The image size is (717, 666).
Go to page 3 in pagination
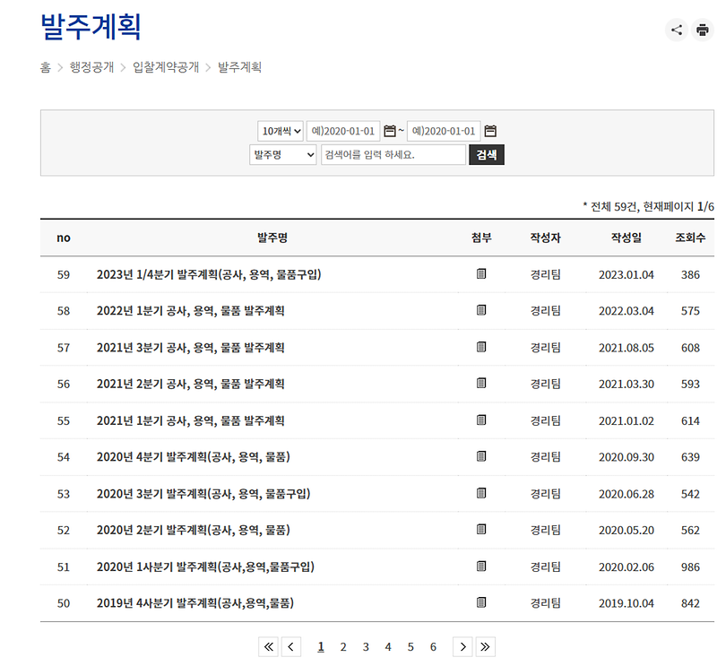366,646
